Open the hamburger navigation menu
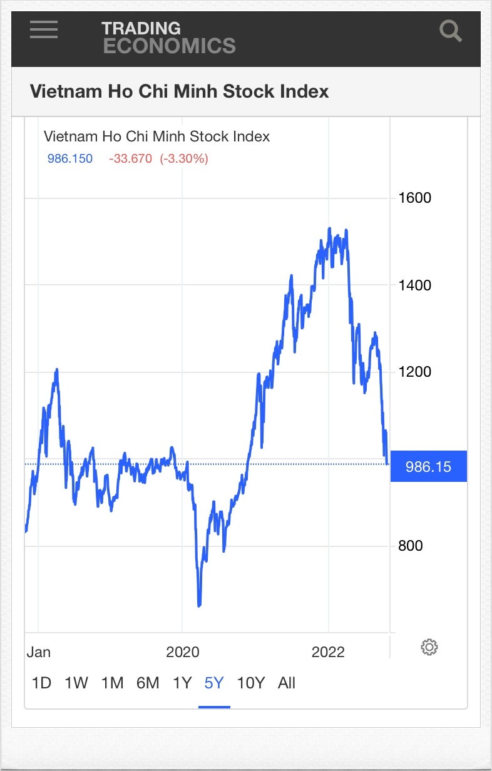The height and width of the screenshot is (771, 492). (x=44, y=29)
